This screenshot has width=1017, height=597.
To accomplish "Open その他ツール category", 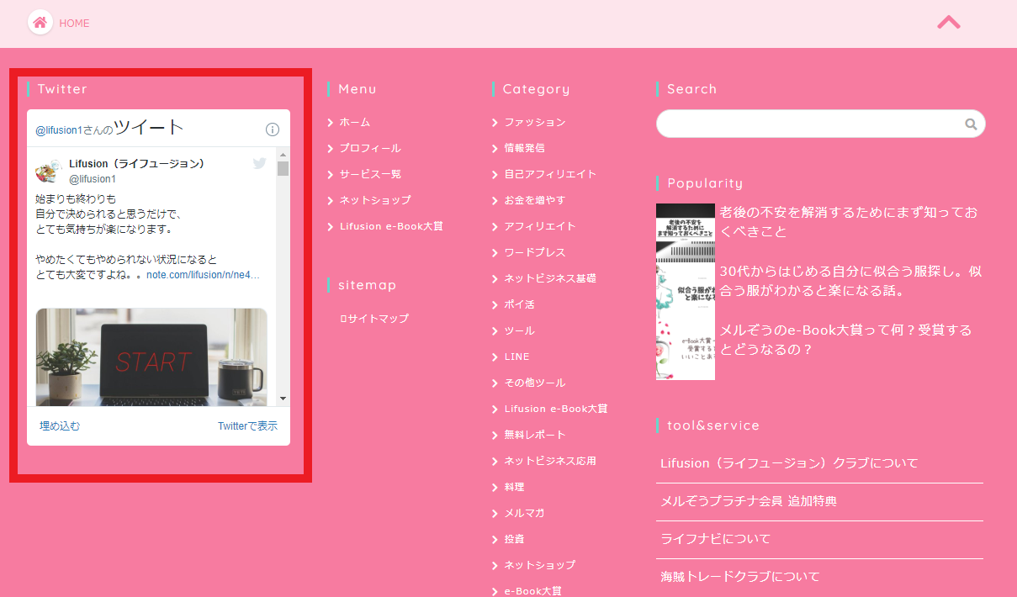I will 535,383.
